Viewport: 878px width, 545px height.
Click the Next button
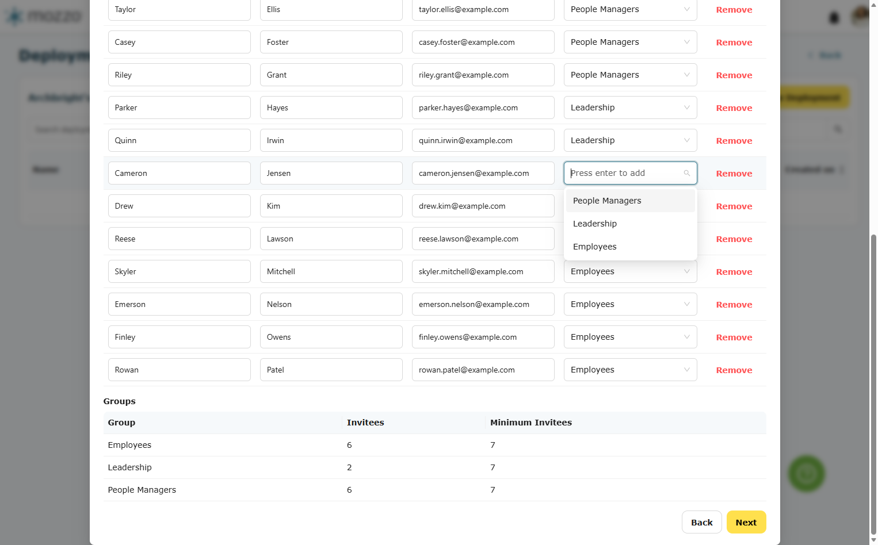[746, 522]
